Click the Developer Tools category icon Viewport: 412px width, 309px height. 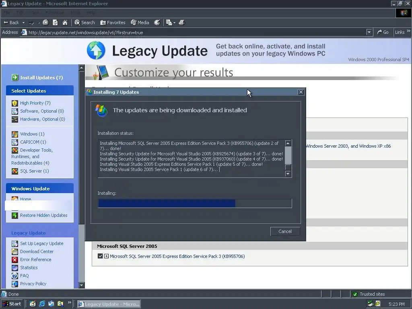pyautogui.click(x=15, y=150)
